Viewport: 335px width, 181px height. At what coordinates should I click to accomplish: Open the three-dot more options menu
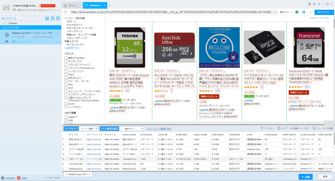pos(310,12)
